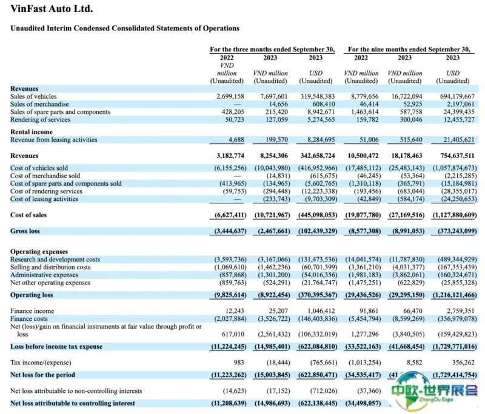Select the Operating loss label
This screenshot has height=414, width=485.
tap(32, 295)
